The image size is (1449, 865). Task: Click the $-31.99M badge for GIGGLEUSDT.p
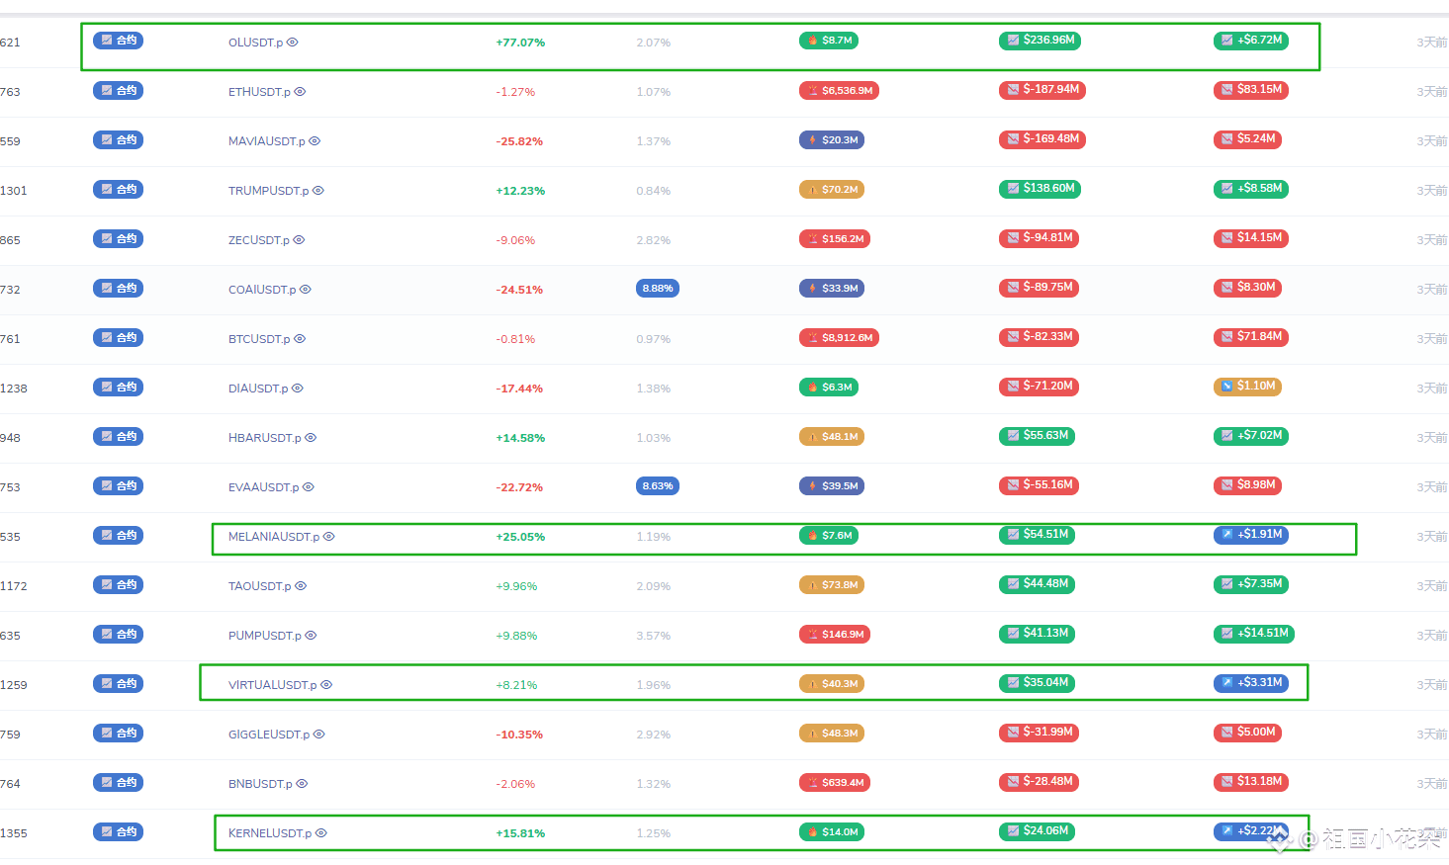point(1039,733)
